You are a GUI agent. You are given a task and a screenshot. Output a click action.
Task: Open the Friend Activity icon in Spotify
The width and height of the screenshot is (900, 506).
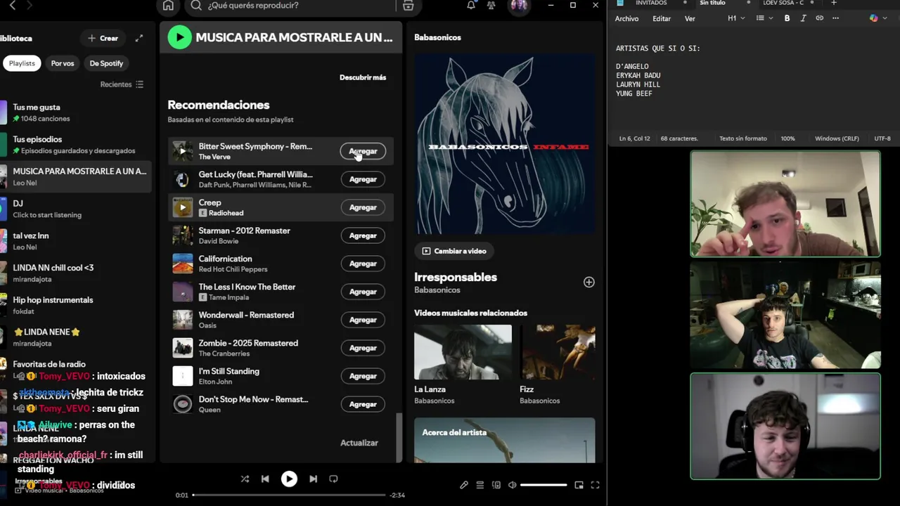pyautogui.click(x=491, y=6)
